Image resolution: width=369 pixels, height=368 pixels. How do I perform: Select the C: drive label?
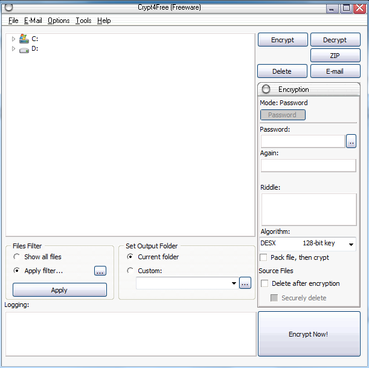pyautogui.click(x=35, y=39)
